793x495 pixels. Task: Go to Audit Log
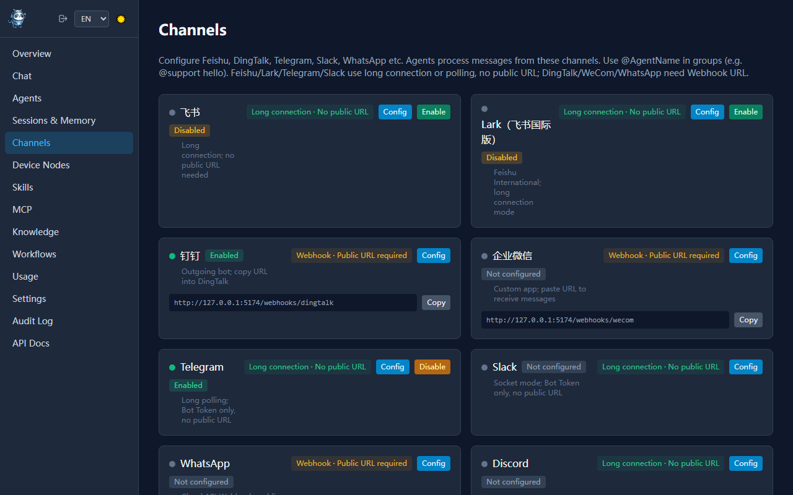point(69,321)
